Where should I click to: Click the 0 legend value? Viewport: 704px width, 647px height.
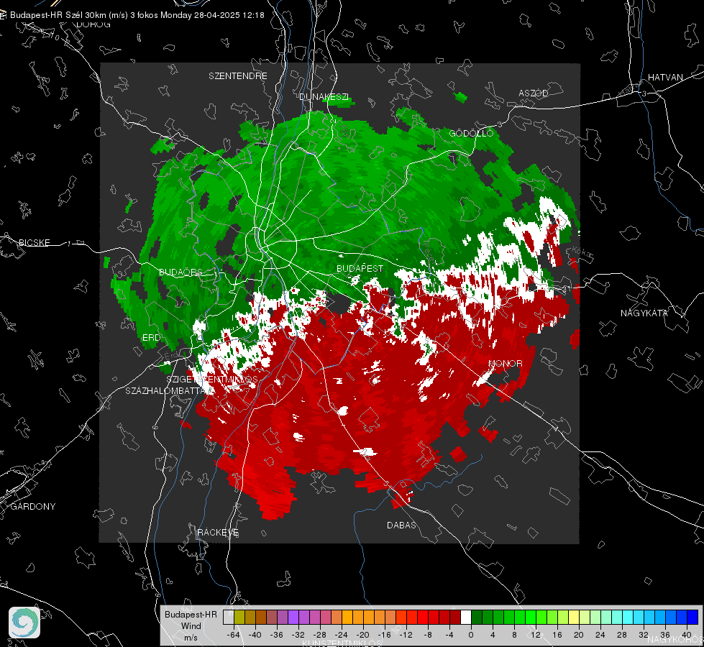[x=470, y=635]
